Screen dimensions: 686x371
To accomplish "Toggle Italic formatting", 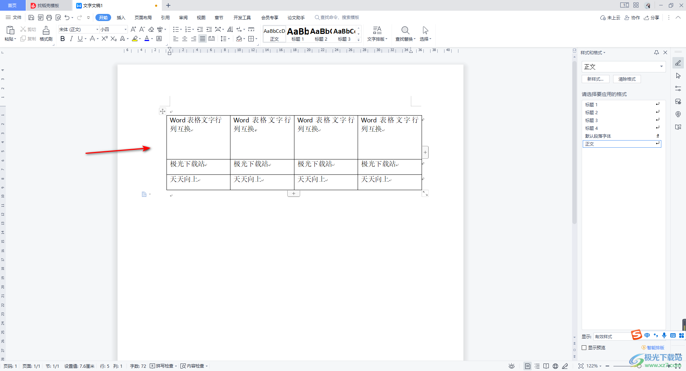I will (71, 39).
